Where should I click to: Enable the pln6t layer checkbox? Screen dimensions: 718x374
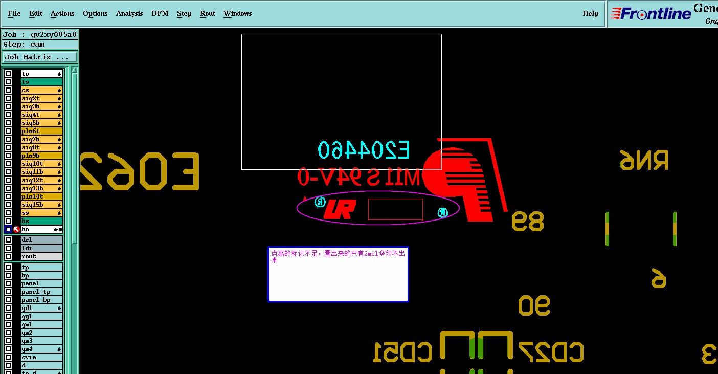(8, 131)
